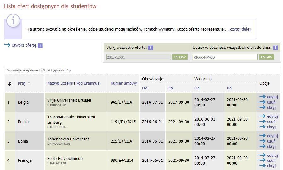Screen dimensions: 283x170
Task: Sort table by Nazwa uczelni column
Action: click(60, 83)
